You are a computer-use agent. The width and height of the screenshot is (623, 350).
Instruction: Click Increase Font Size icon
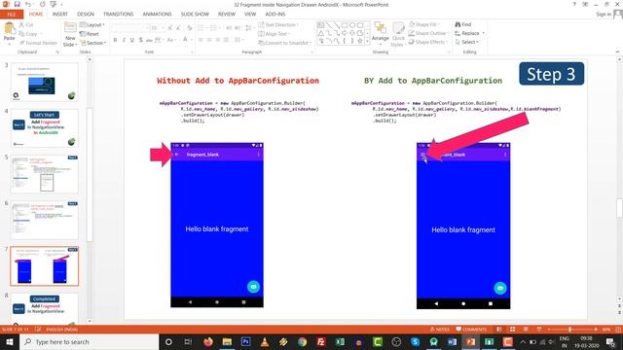(x=169, y=28)
